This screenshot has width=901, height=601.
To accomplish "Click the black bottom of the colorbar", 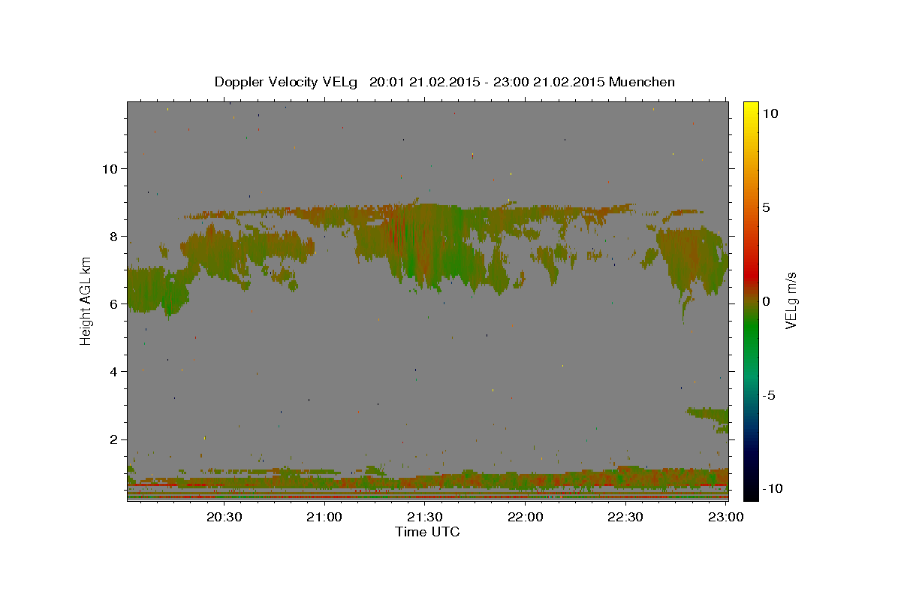I will click(x=750, y=492).
